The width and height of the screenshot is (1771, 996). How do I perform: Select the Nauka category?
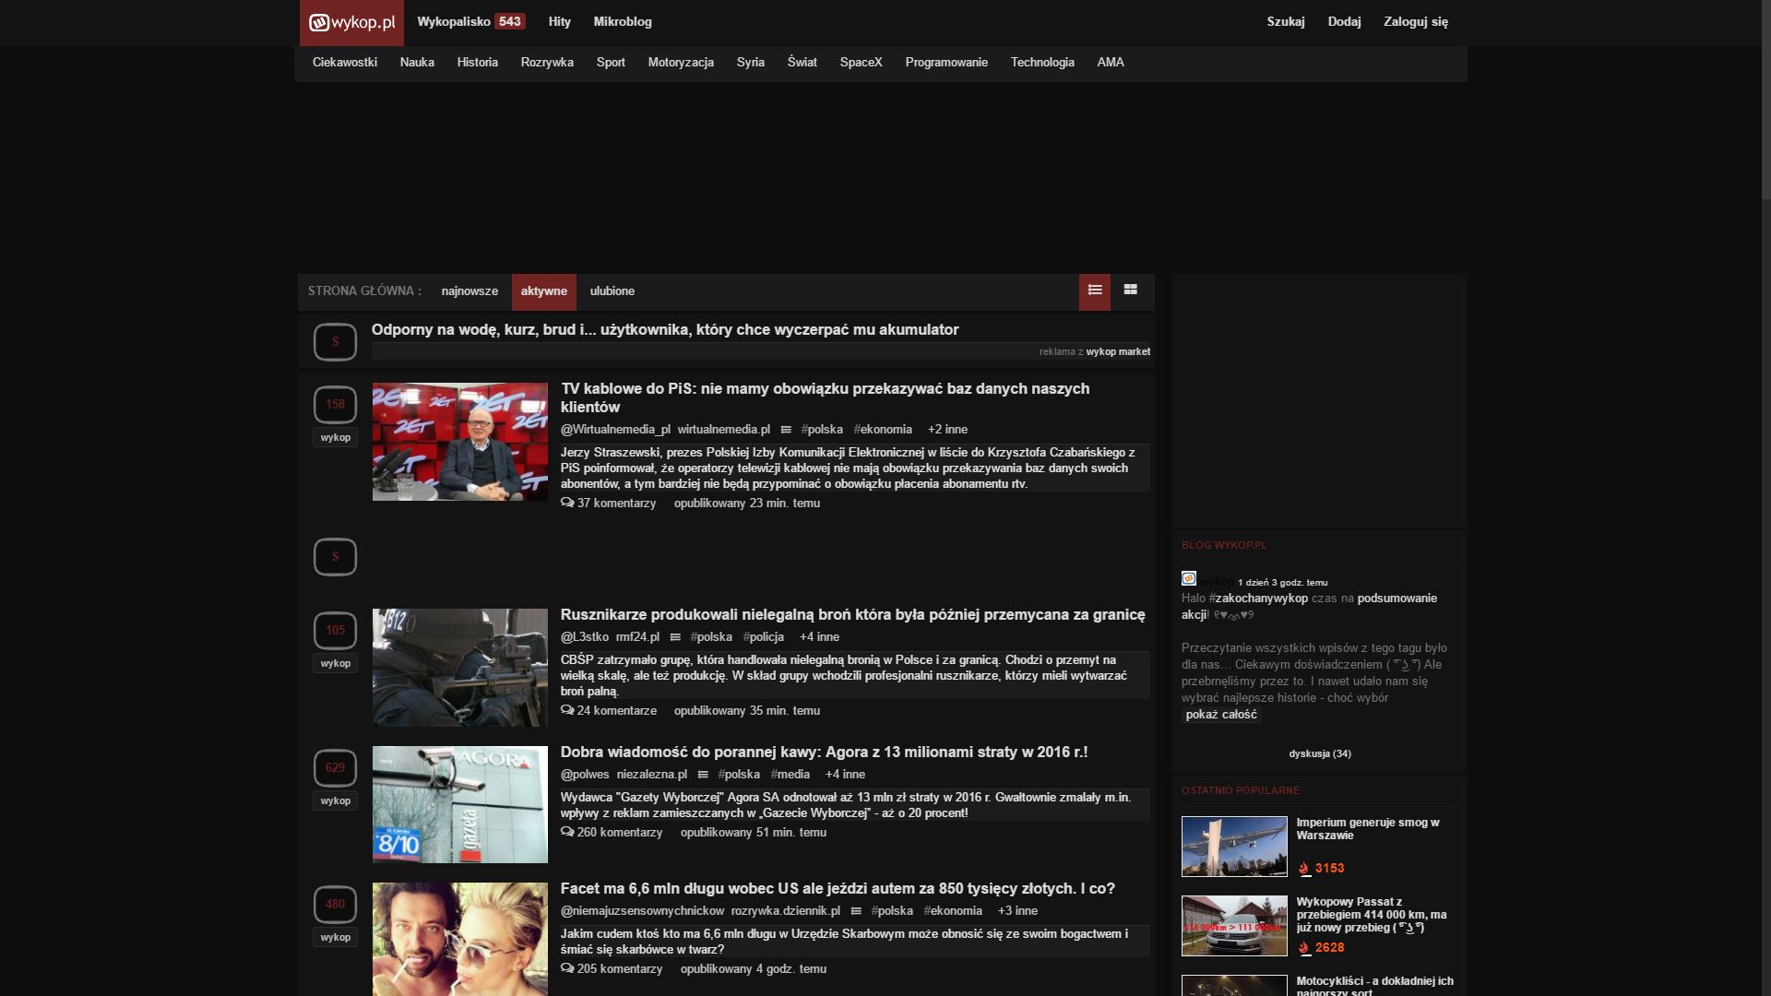click(417, 62)
